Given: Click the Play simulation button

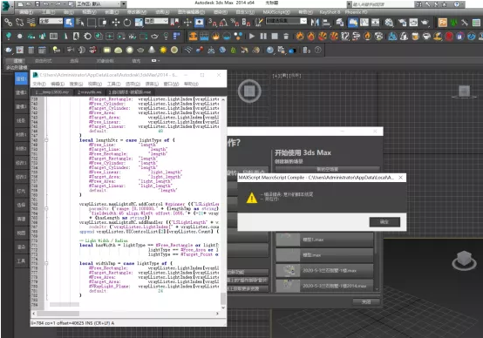Looking at the screenshot, I should point(252,37).
